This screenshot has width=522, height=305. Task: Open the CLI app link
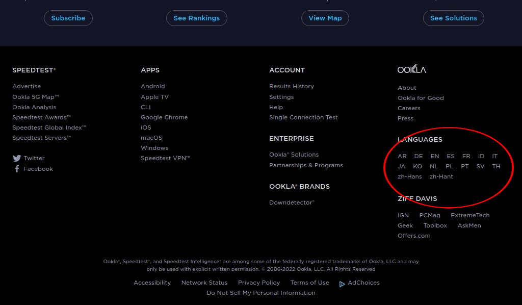pyautogui.click(x=146, y=107)
